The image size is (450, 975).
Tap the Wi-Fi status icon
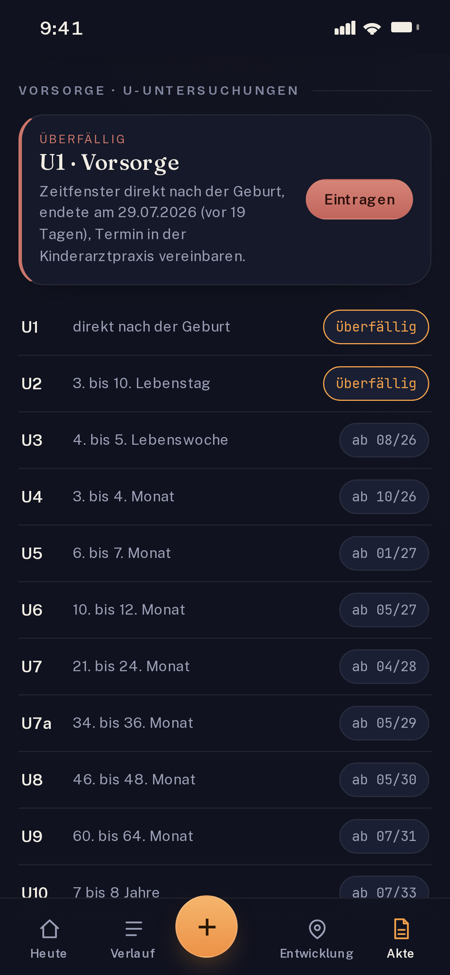click(372, 28)
